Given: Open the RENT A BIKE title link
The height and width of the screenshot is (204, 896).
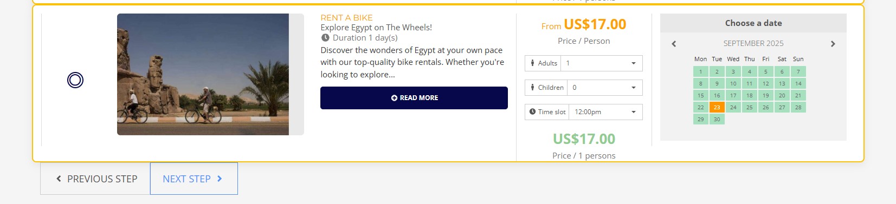Looking at the screenshot, I should (x=346, y=18).
